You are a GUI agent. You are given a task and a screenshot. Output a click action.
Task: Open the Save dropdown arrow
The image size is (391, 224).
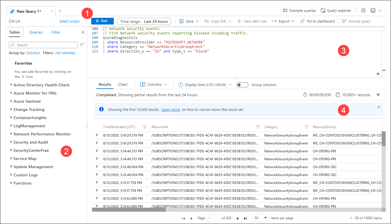tap(197, 21)
